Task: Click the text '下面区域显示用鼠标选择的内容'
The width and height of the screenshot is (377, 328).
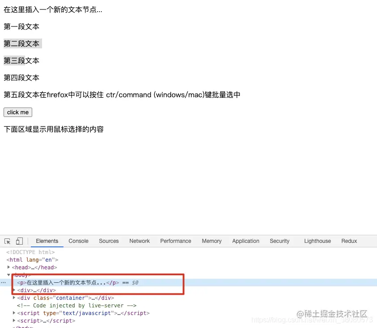Action: click(54, 129)
